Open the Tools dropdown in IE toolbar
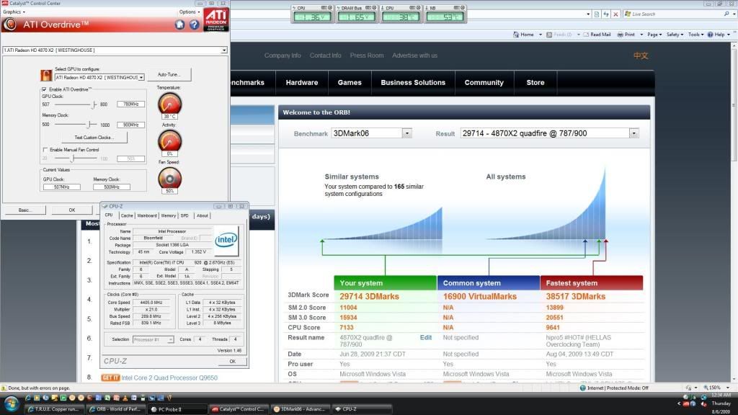 click(695, 35)
